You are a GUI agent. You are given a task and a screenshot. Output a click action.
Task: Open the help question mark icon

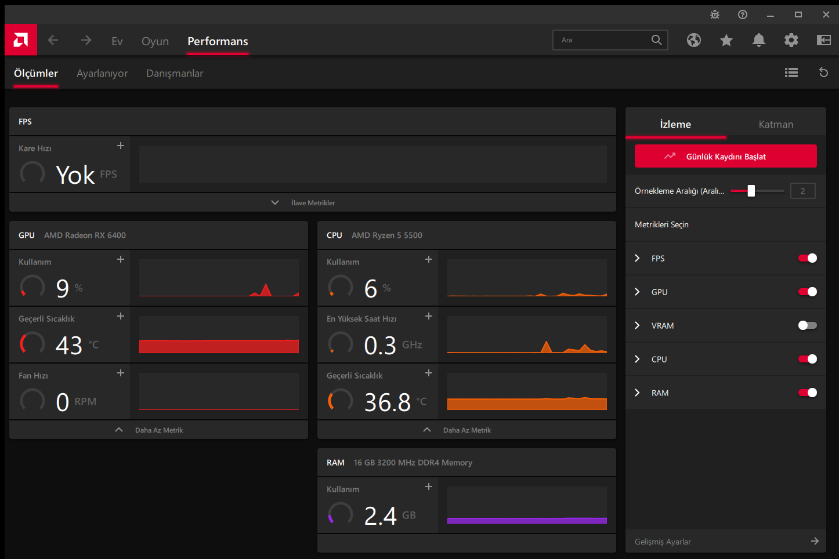[743, 14]
